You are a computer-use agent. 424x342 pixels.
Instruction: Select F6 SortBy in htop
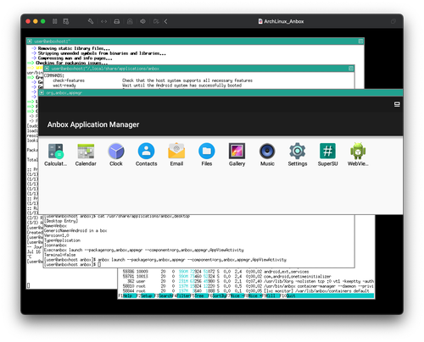coord(217,295)
